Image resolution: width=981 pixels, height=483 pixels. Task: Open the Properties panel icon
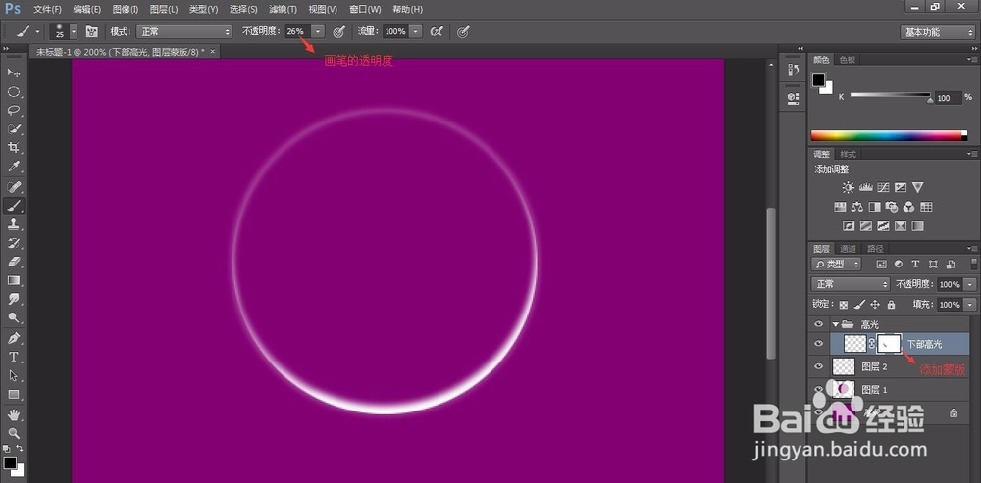tap(794, 97)
